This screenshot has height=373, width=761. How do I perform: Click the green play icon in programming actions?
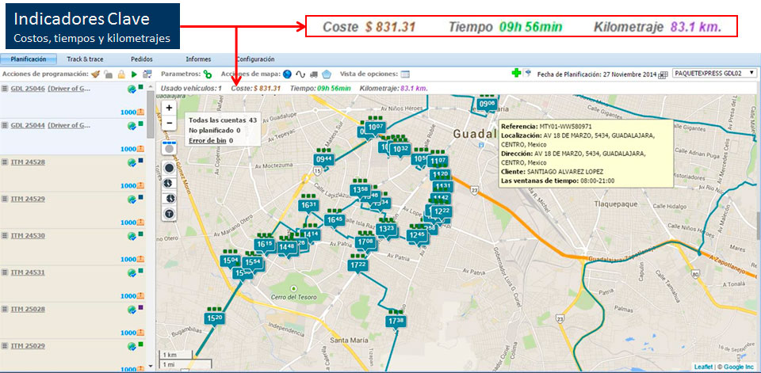134,74
